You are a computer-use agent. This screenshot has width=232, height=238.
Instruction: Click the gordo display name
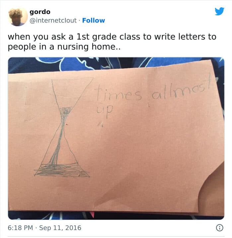tap(40, 12)
